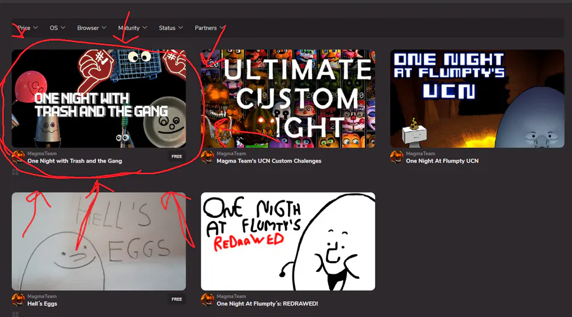This screenshot has height=317, width=572.
Task: Click MagmaTeam avatar beside UCN Custom Chalenges
Action: 208,157
